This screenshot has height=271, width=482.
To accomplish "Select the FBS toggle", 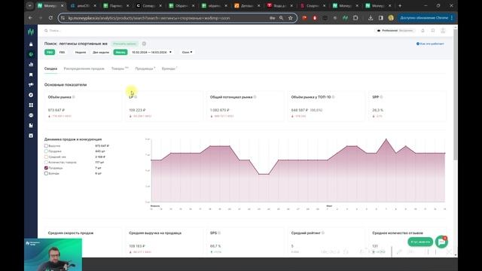I will 62,52.
